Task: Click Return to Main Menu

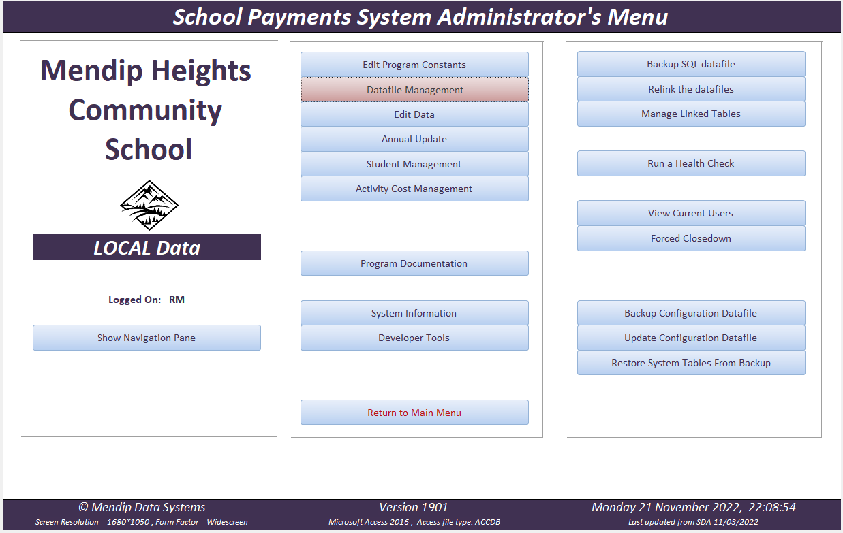Action: (x=414, y=413)
